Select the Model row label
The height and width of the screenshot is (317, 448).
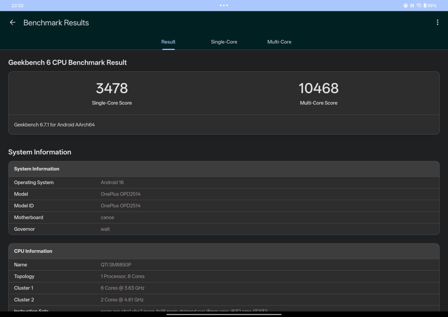tap(21, 194)
